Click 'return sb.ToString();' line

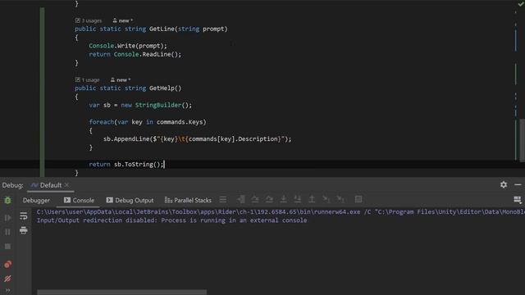(x=126, y=164)
